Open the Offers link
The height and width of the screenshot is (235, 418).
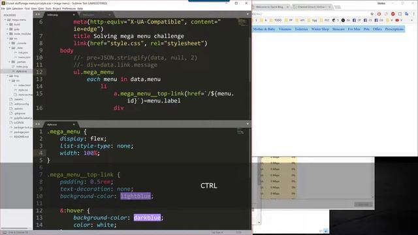378,29
